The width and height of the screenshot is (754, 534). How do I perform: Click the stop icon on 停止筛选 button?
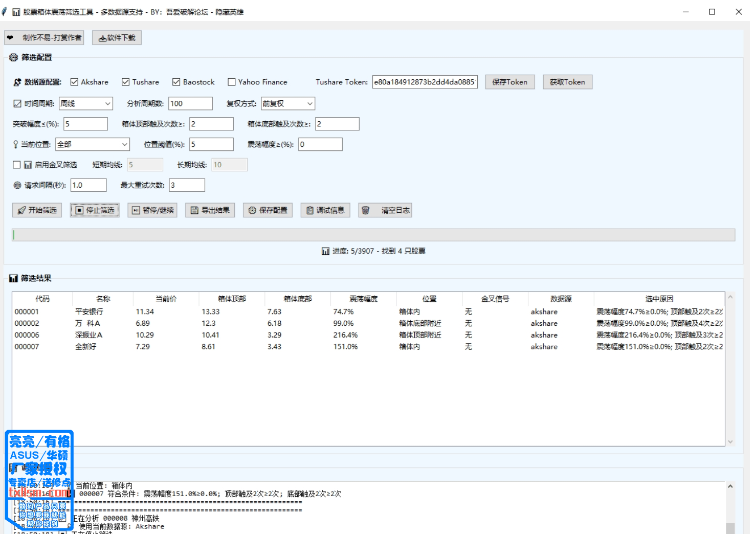click(79, 210)
